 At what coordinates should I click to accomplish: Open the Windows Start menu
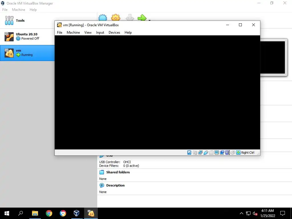[7, 213]
